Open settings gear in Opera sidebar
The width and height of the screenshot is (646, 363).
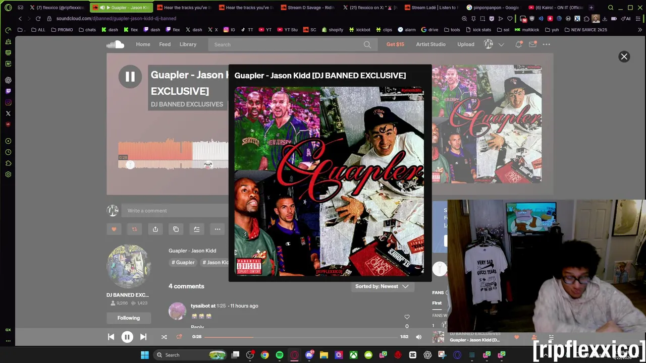tap(8, 174)
